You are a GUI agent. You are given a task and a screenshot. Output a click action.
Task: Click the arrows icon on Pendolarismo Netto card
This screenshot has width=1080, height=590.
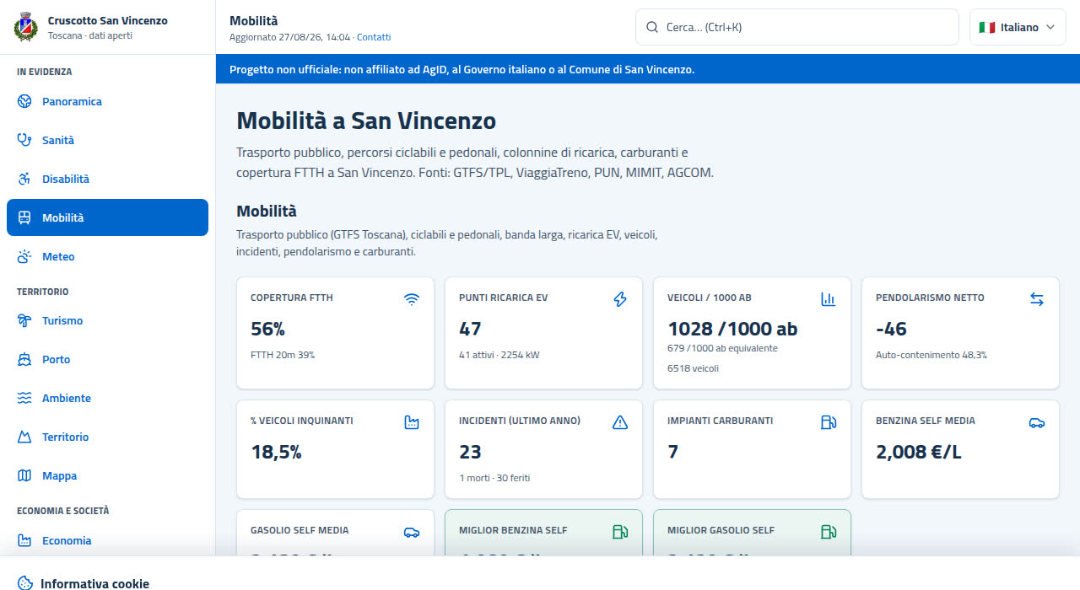point(1037,299)
